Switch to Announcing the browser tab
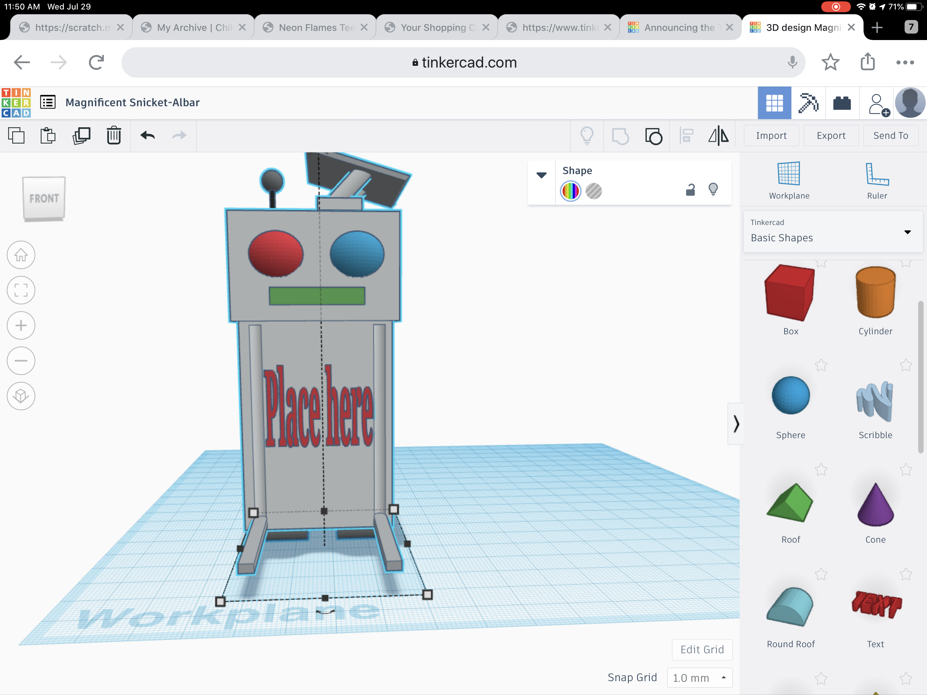The image size is (927, 695). click(x=681, y=27)
